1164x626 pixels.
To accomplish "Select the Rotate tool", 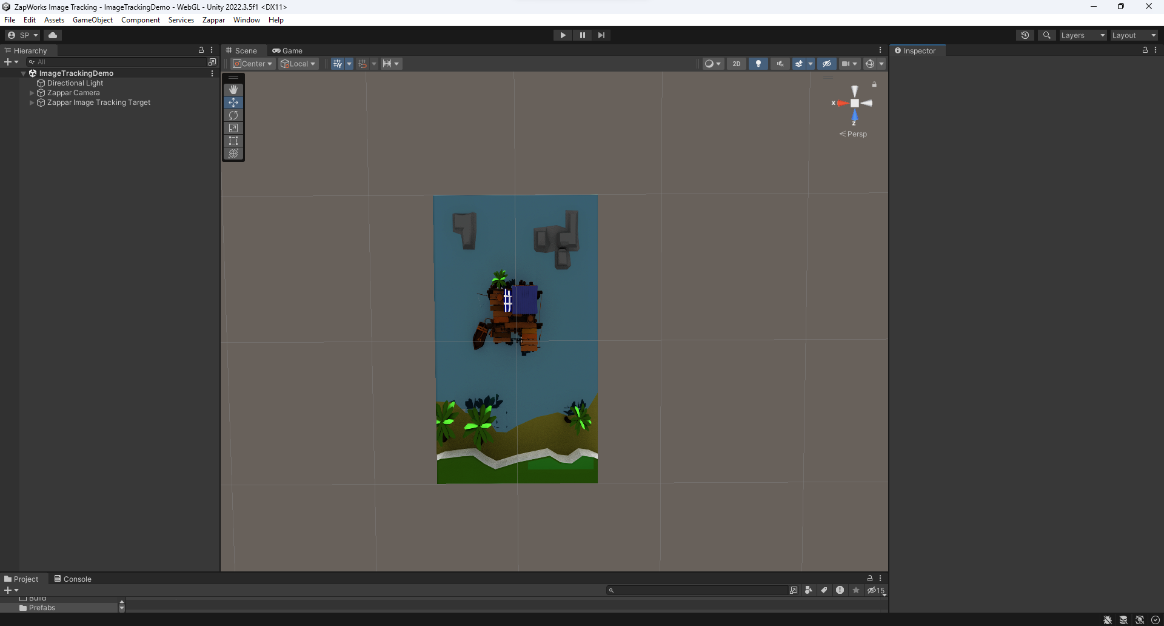I will pyautogui.click(x=233, y=115).
